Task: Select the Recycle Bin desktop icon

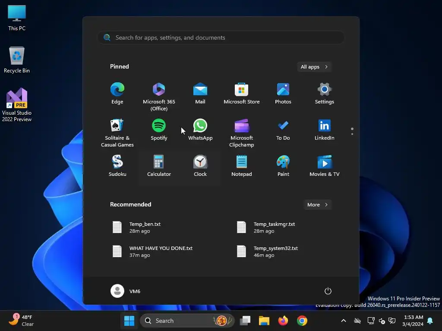Action: click(x=17, y=60)
